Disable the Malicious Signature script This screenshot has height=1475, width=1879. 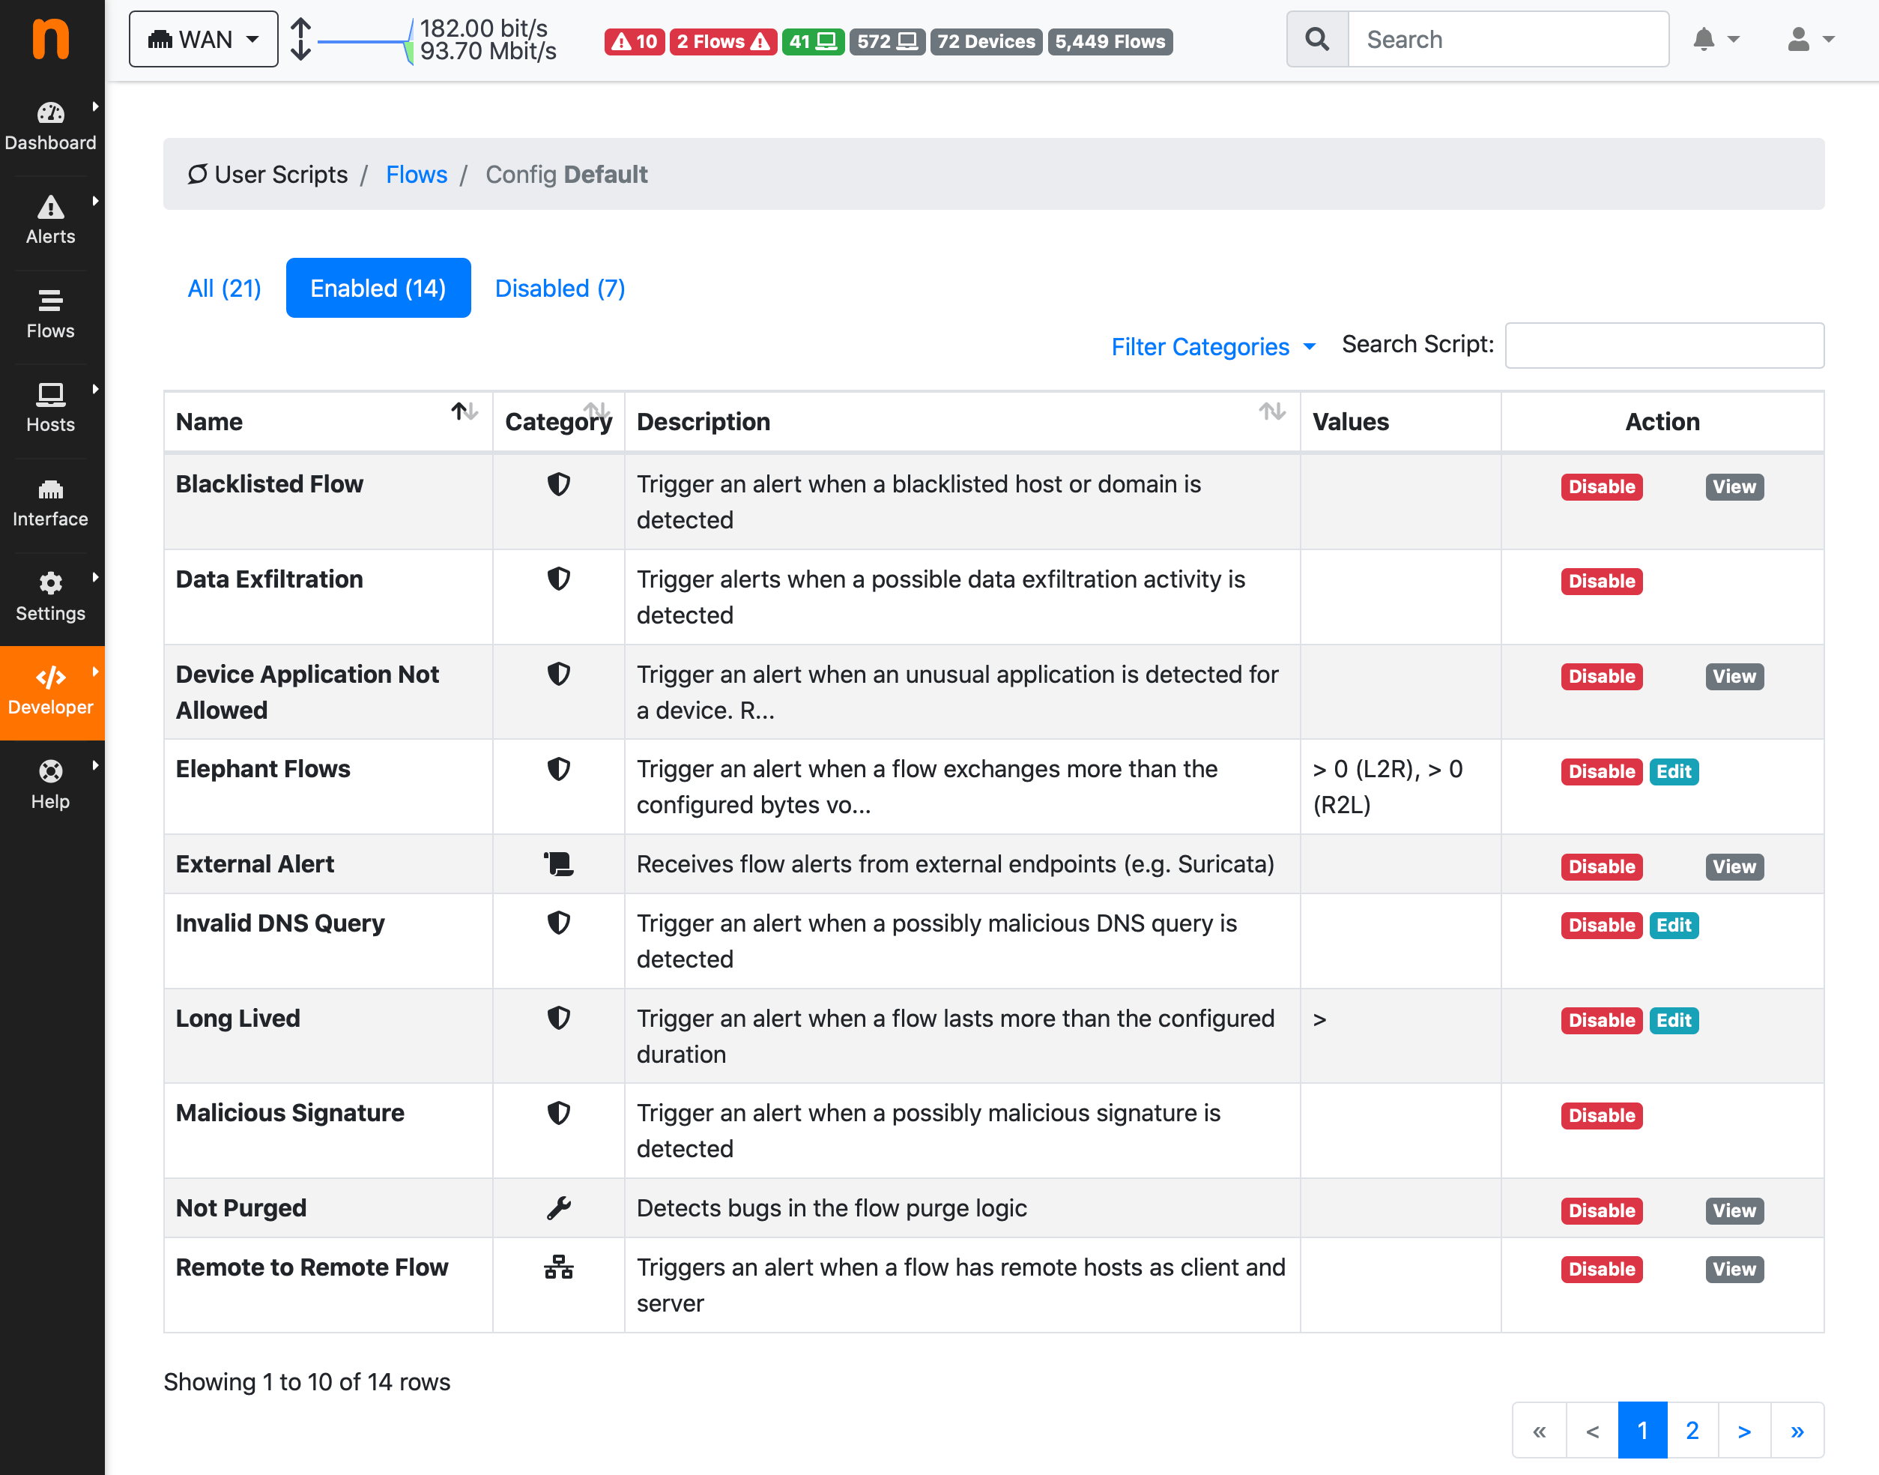pyautogui.click(x=1601, y=1116)
